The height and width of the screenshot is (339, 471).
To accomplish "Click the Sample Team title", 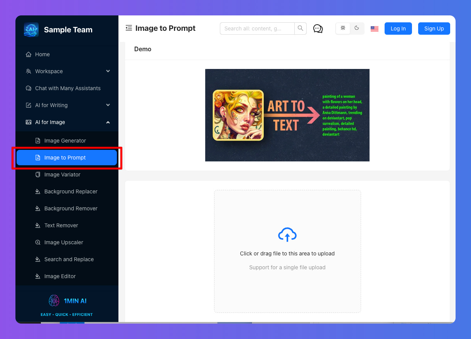I will tap(68, 30).
